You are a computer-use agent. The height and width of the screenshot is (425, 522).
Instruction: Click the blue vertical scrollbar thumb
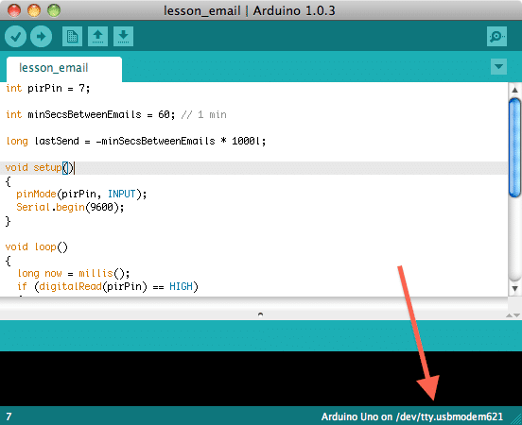pos(515,147)
